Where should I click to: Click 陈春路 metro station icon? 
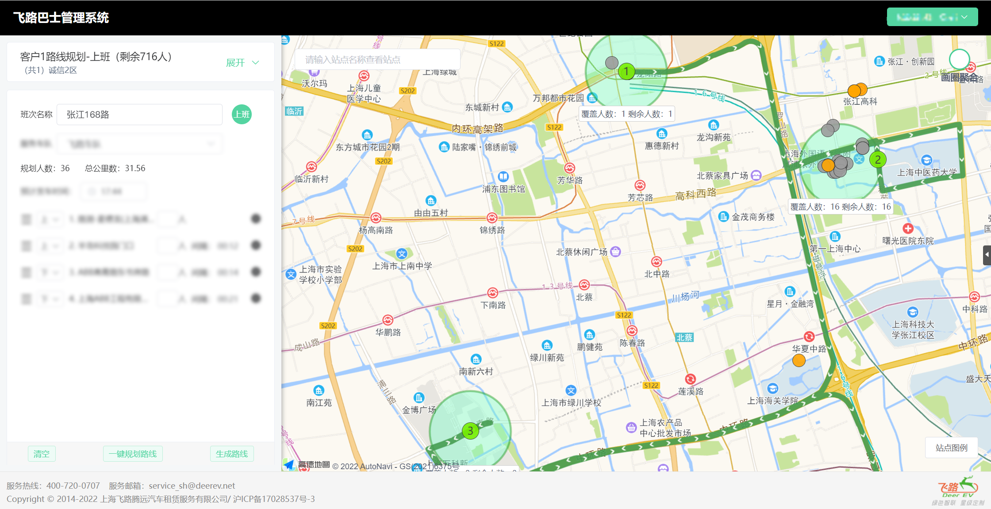[632, 330]
